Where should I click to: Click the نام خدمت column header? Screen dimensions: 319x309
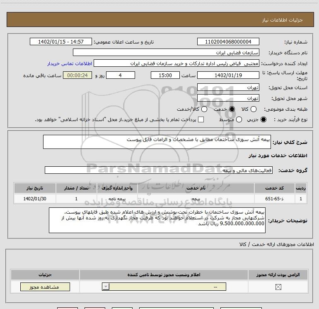[196, 188]
